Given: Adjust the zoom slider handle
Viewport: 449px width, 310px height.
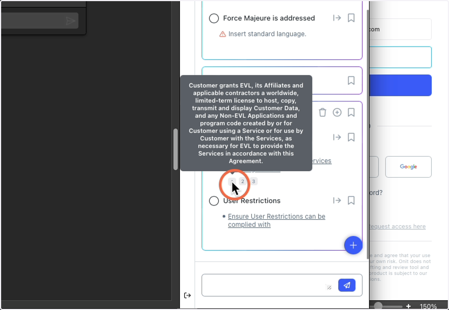Looking at the screenshot, I should (379, 306).
